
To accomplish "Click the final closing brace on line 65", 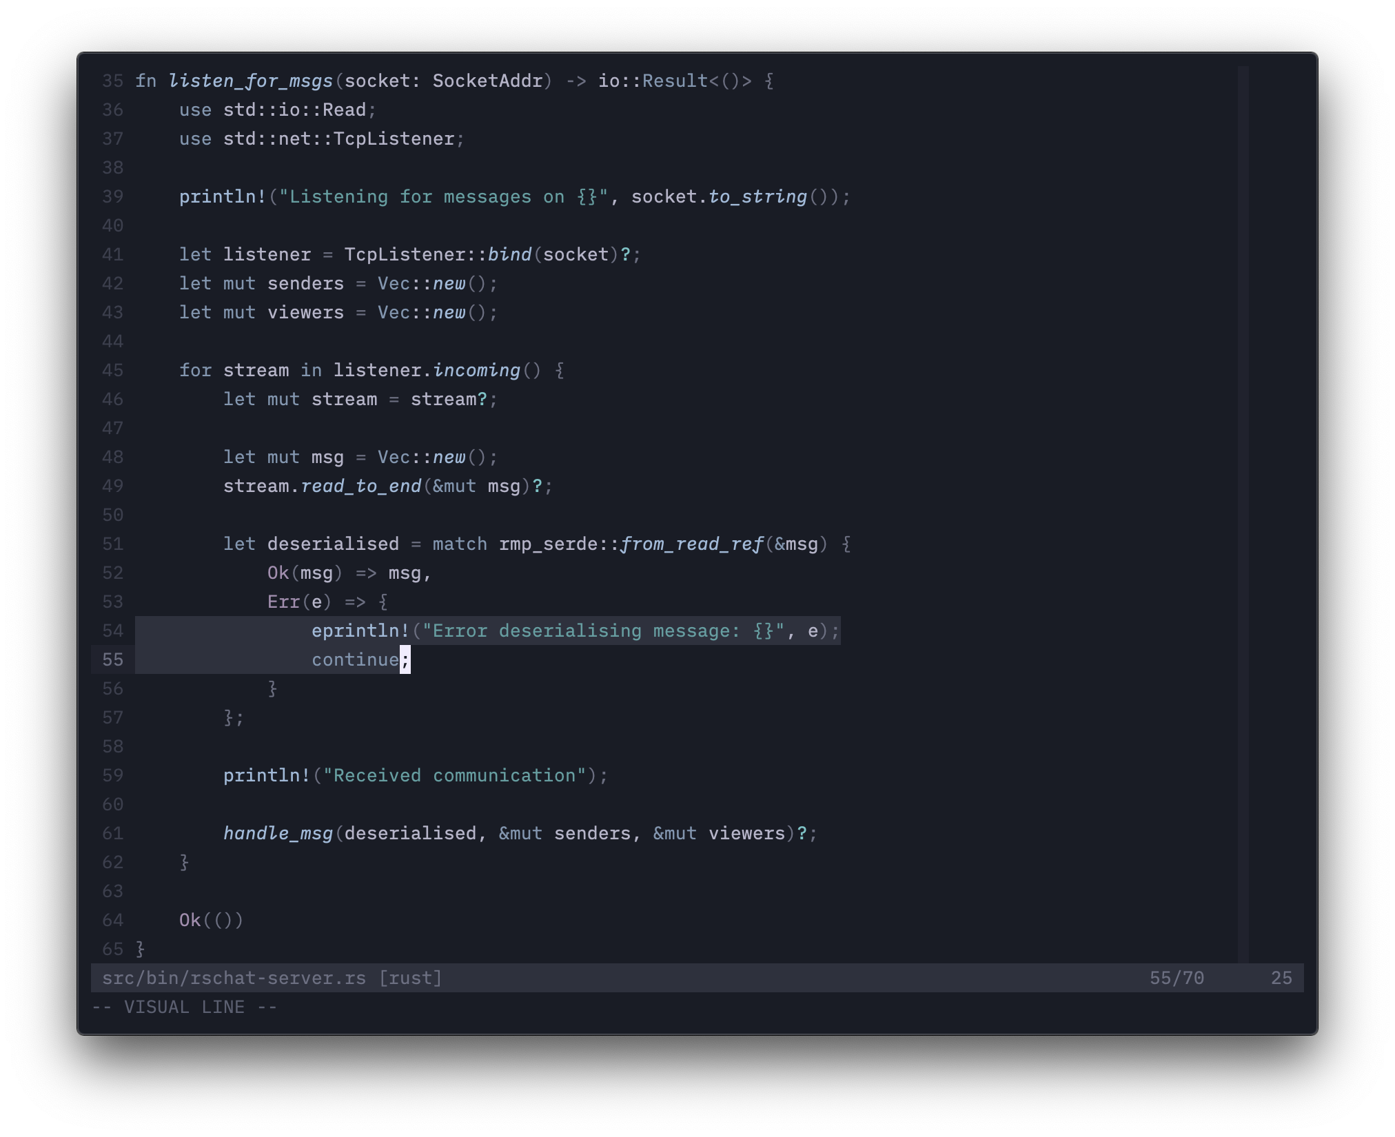I will [x=140, y=950].
